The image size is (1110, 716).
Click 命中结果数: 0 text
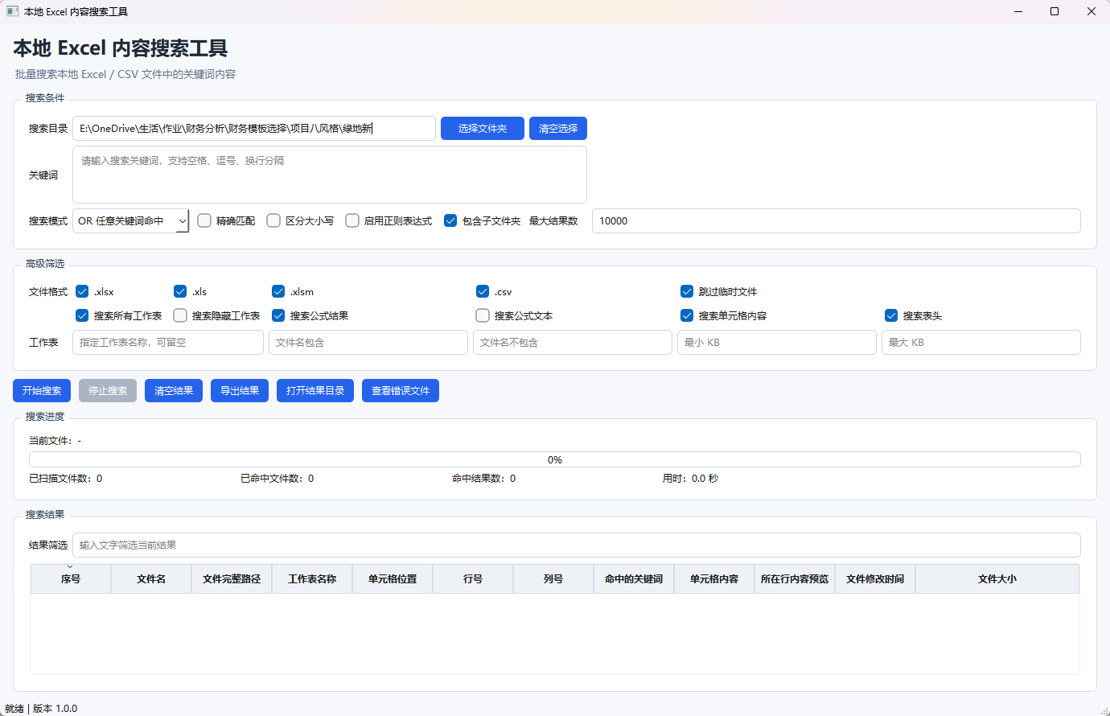click(484, 479)
